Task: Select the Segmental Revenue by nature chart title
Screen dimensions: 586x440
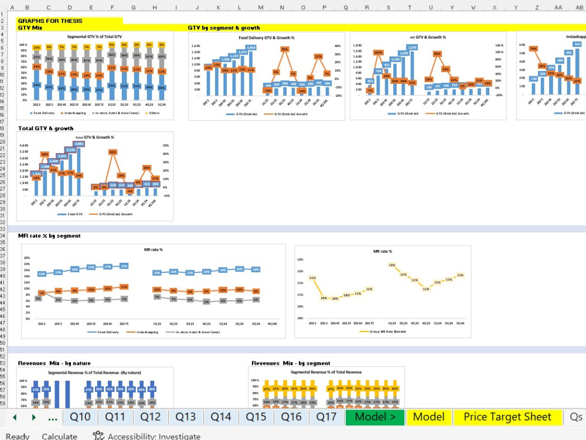Action: point(94,373)
